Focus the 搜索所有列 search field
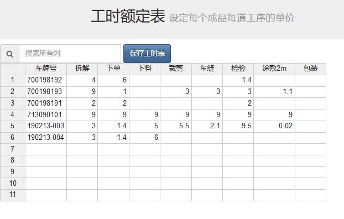344x219 pixels. [70, 54]
